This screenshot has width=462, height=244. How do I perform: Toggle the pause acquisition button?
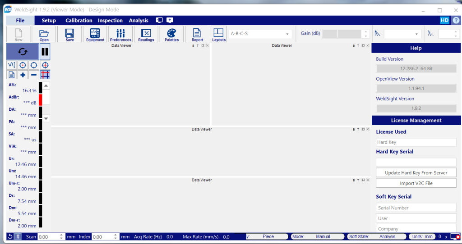click(45, 52)
